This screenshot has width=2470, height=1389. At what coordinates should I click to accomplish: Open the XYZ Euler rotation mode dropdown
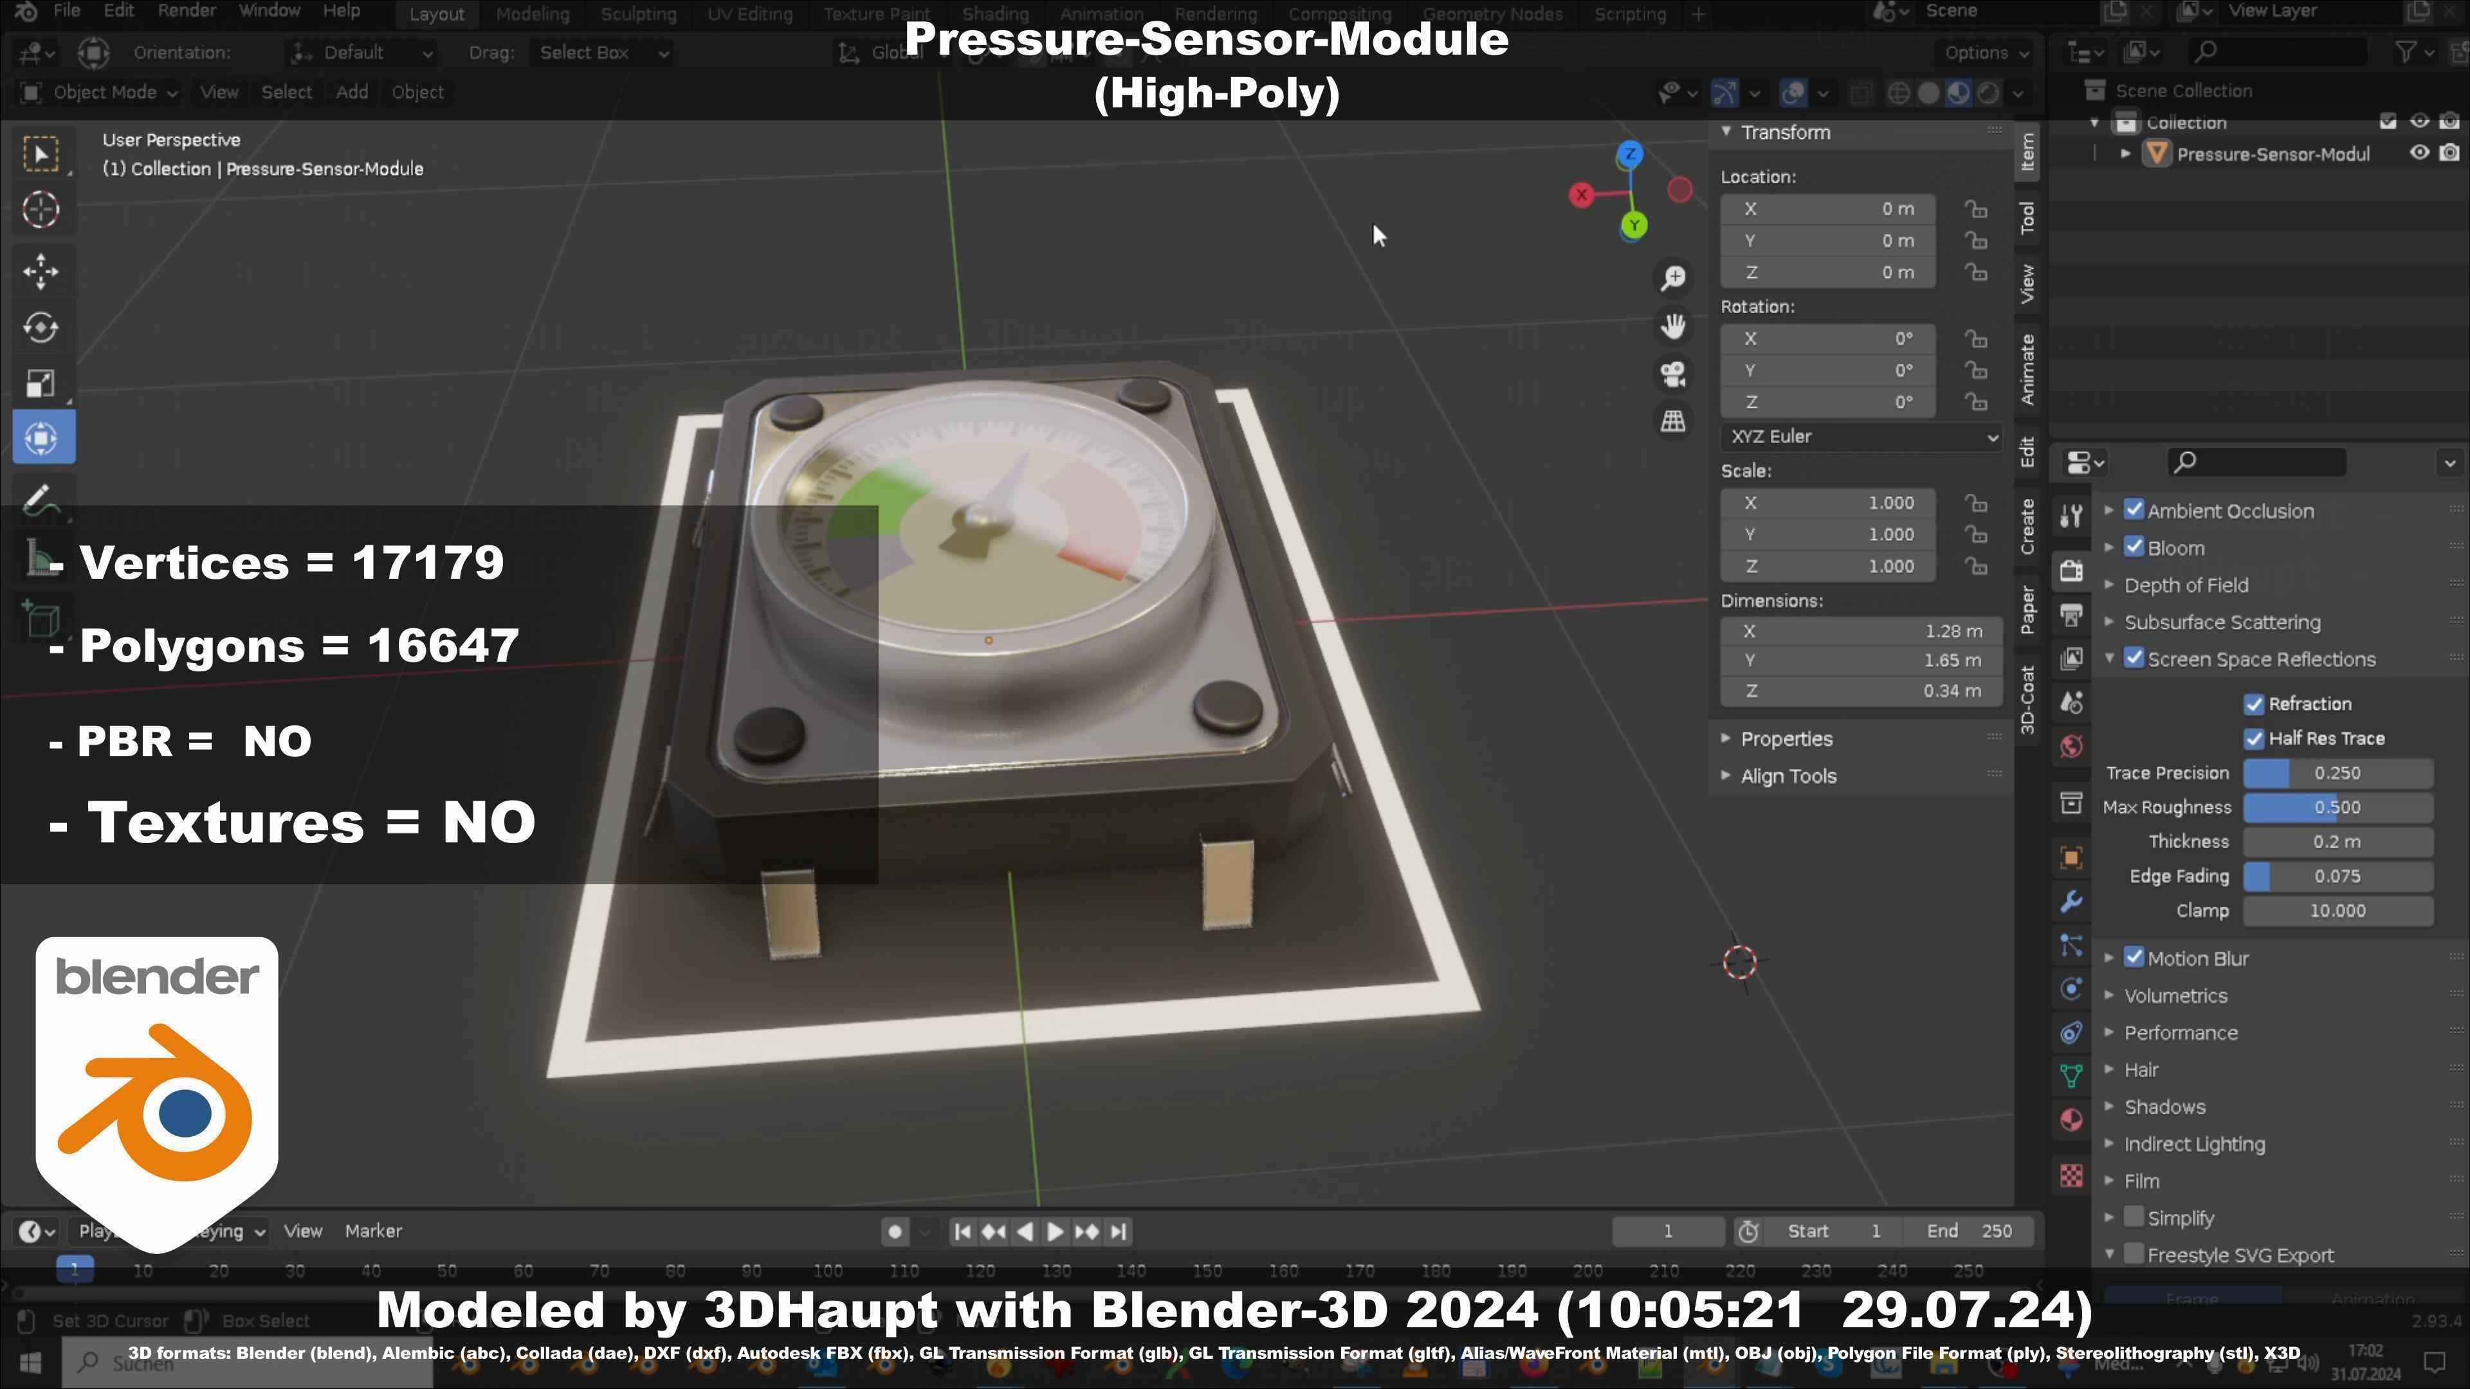click(x=1862, y=437)
